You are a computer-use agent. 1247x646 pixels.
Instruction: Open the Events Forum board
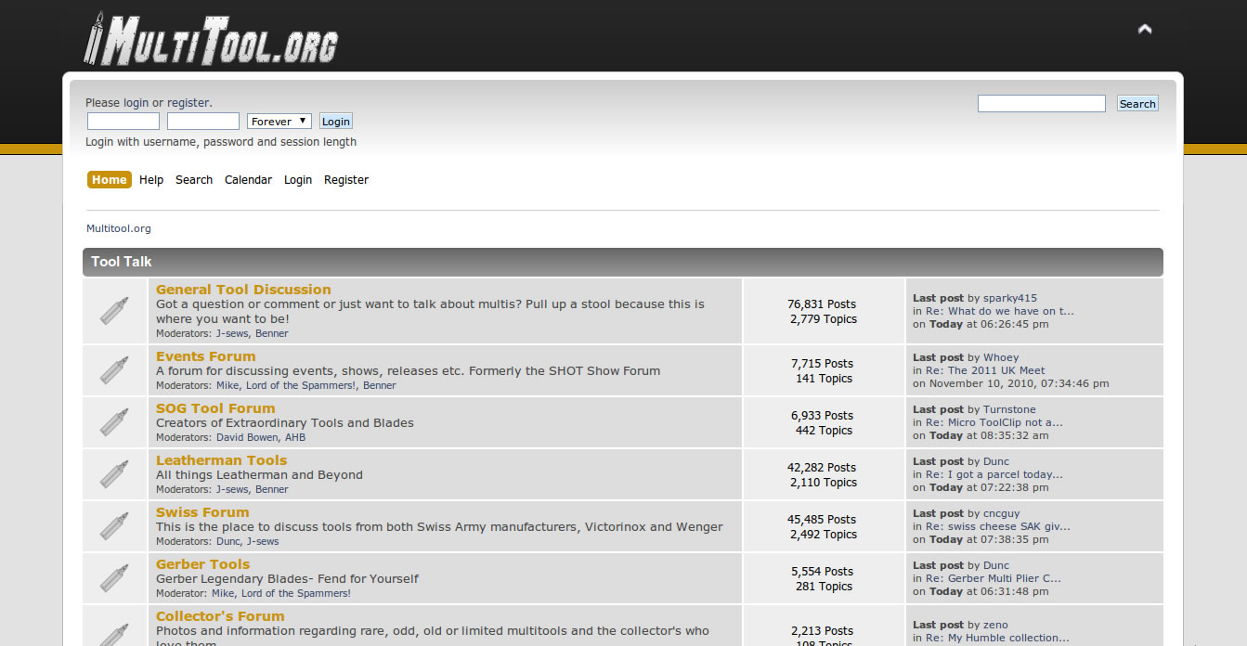(206, 356)
